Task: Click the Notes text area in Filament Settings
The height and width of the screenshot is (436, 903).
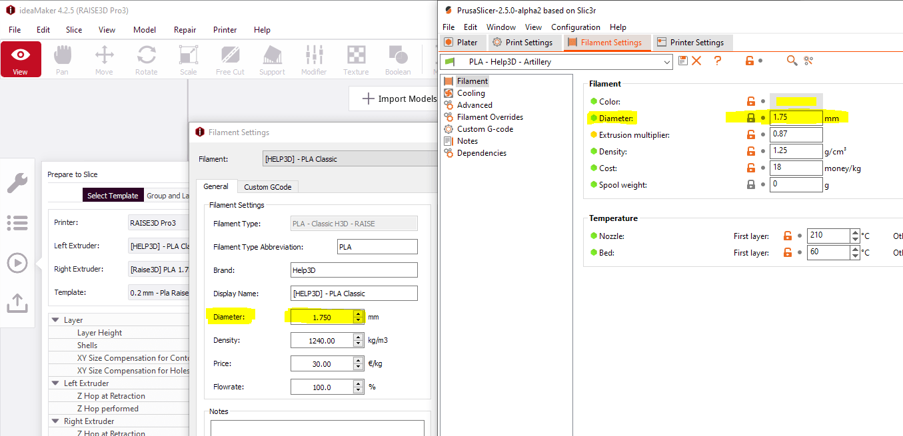Action: (317, 427)
